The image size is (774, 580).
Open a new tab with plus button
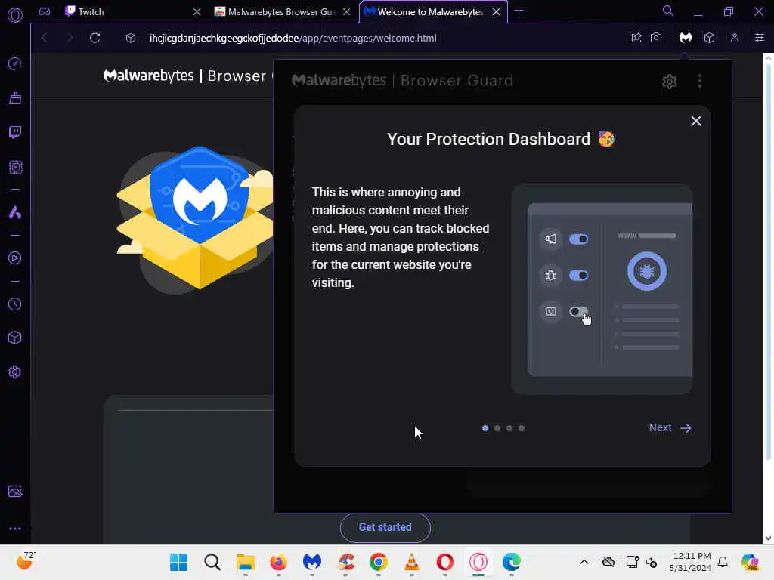click(519, 11)
